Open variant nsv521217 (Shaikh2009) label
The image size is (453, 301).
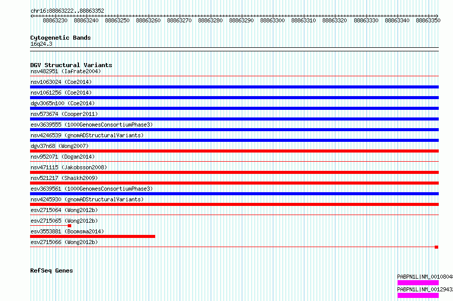click(x=64, y=178)
